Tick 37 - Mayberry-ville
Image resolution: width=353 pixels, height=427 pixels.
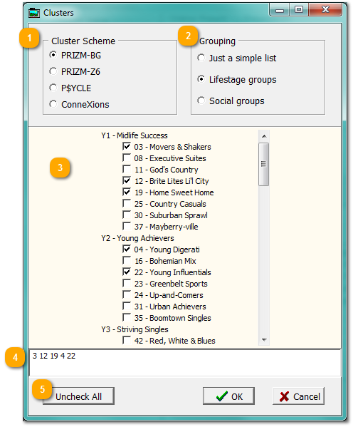tap(127, 226)
